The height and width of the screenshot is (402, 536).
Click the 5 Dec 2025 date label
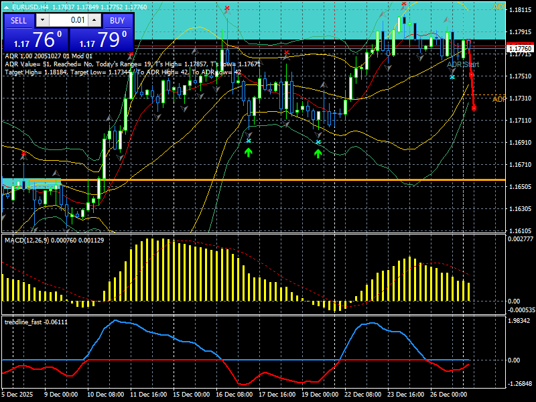coord(17,394)
